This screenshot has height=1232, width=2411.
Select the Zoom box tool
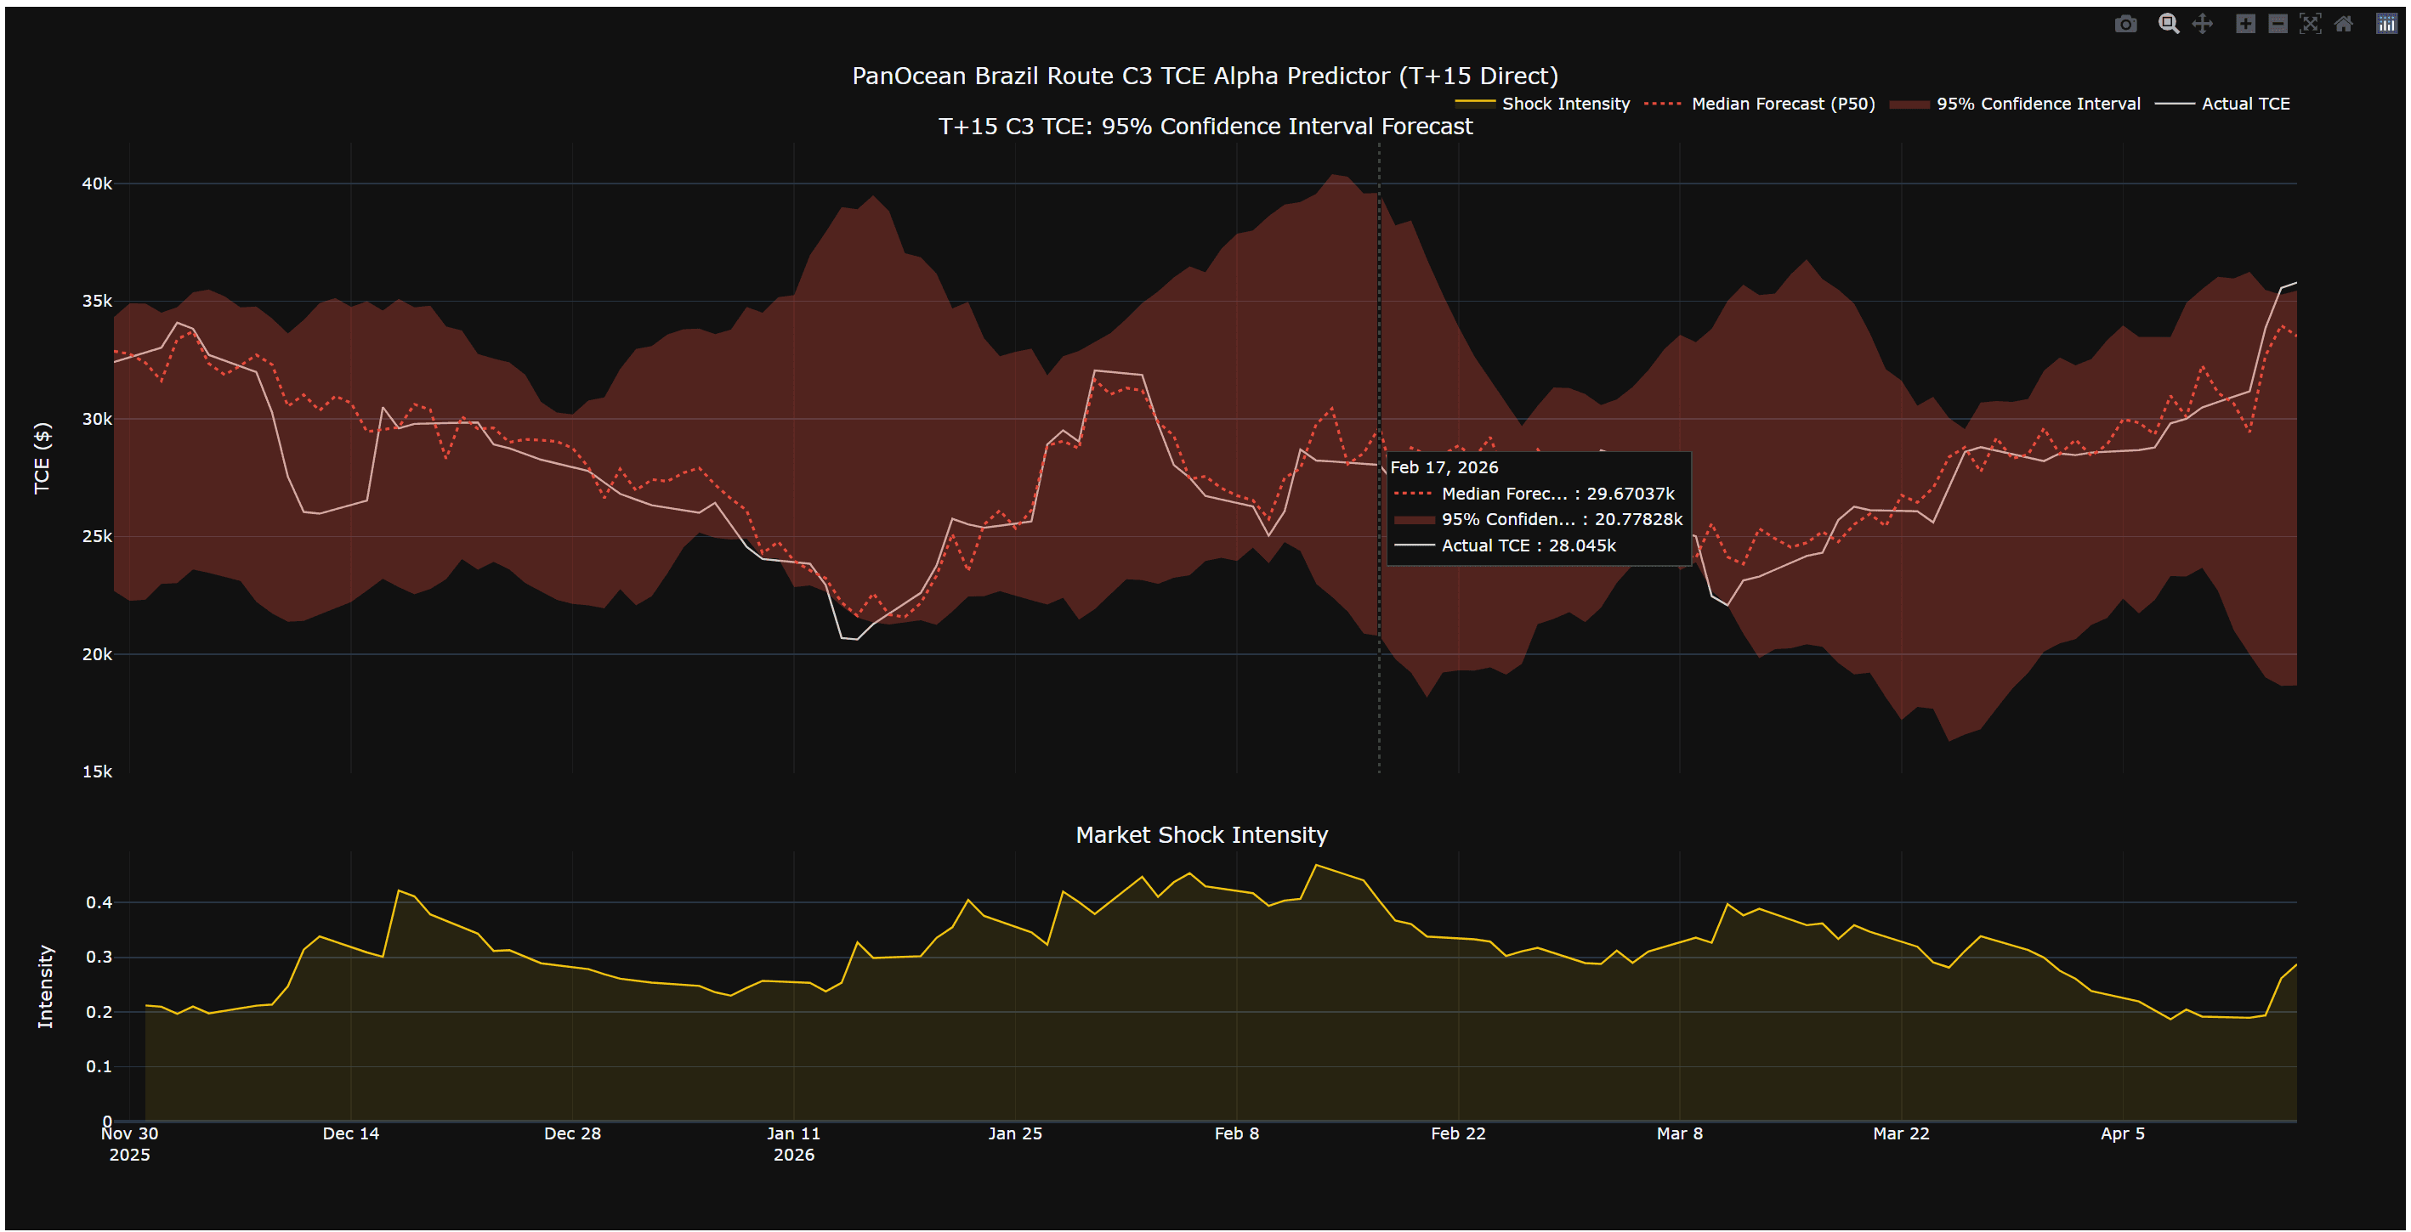tap(2169, 25)
